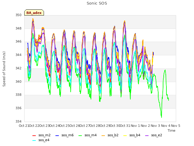Screen dimensions: 194x146
Task: Click the 342 y-axis tick label
Action: pyautogui.click(x=18, y=68)
